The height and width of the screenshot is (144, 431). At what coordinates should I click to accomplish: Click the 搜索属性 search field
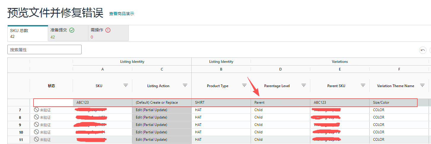pos(44,50)
